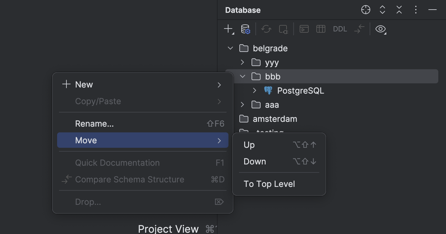Open Compare Structure via the arrows icon
446x234 pixels.
coord(359,29)
